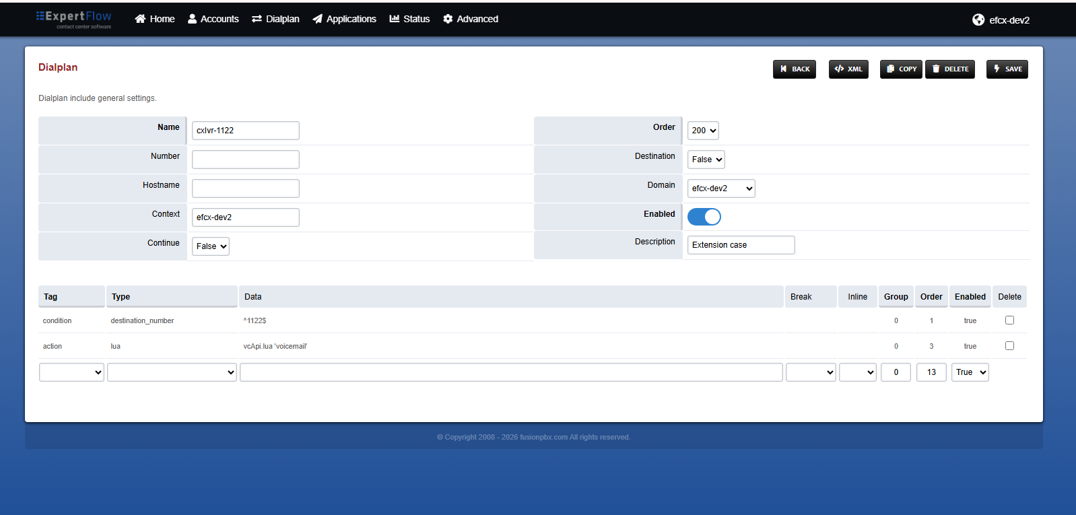The image size is (1076, 515).
Task: Click the new row Data text field
Action: (x=511, y=372)
